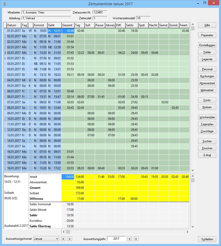Go to next Auswertungsjahr

[x=136, y=239]
